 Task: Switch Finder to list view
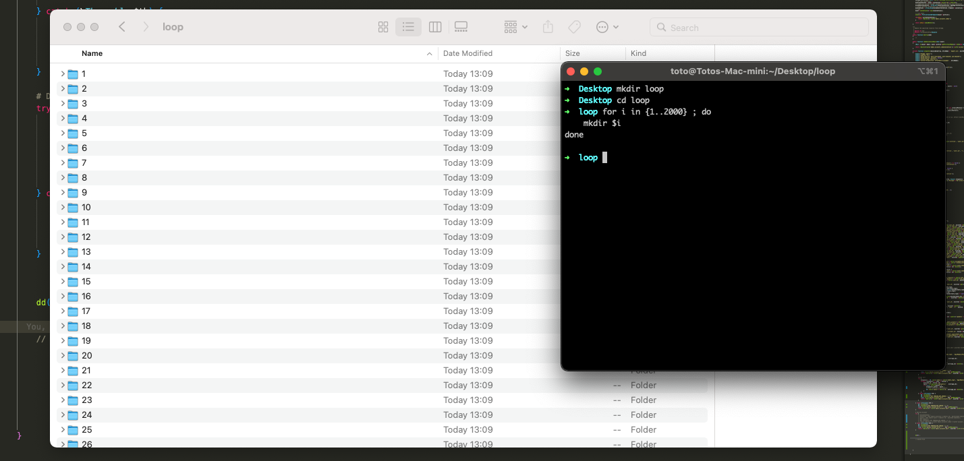[x=408, y=27]
